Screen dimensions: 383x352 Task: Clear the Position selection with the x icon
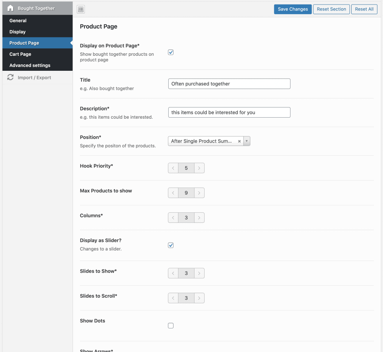click(239, 141)
